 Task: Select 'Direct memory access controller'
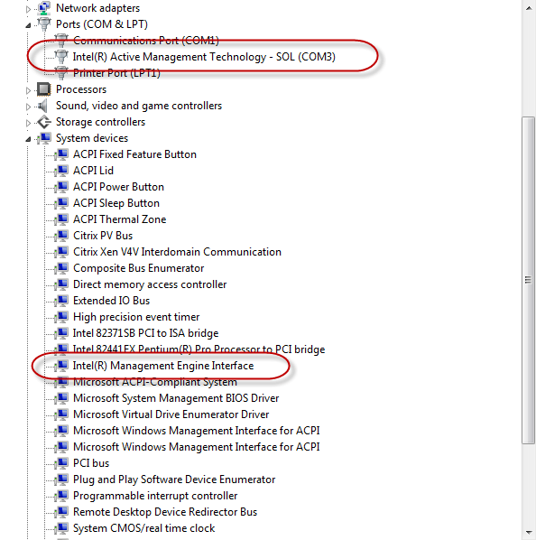pos(150,284)
